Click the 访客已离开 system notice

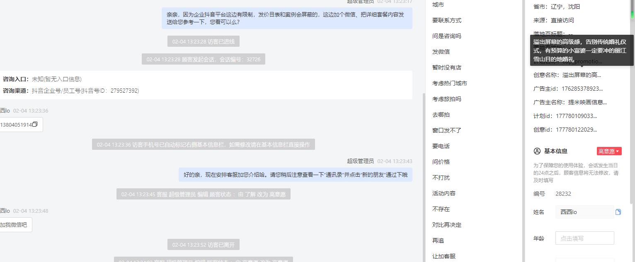(204, 245)
